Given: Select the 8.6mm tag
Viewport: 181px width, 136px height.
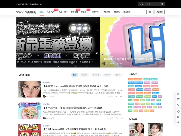Looking at the screenshot, I should point(154,83).
